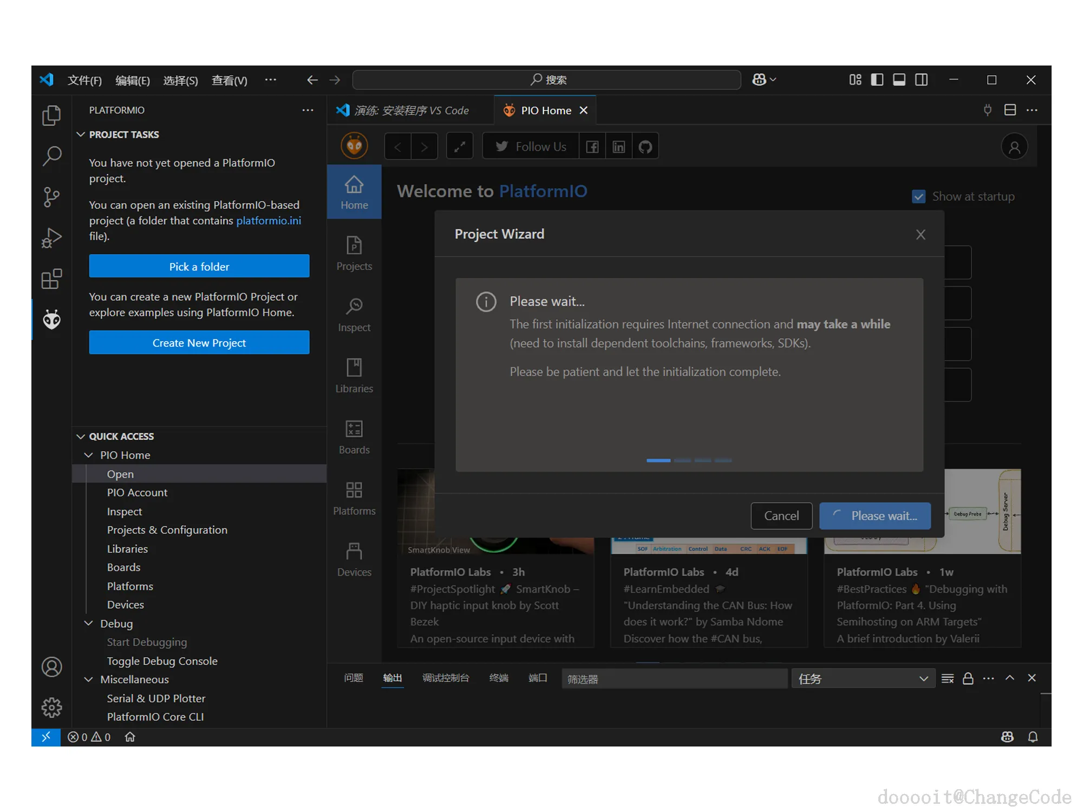Switch to the 终端 panel tab
The height and width of the screenshot is (812, 1083).
tap(498, 678)
